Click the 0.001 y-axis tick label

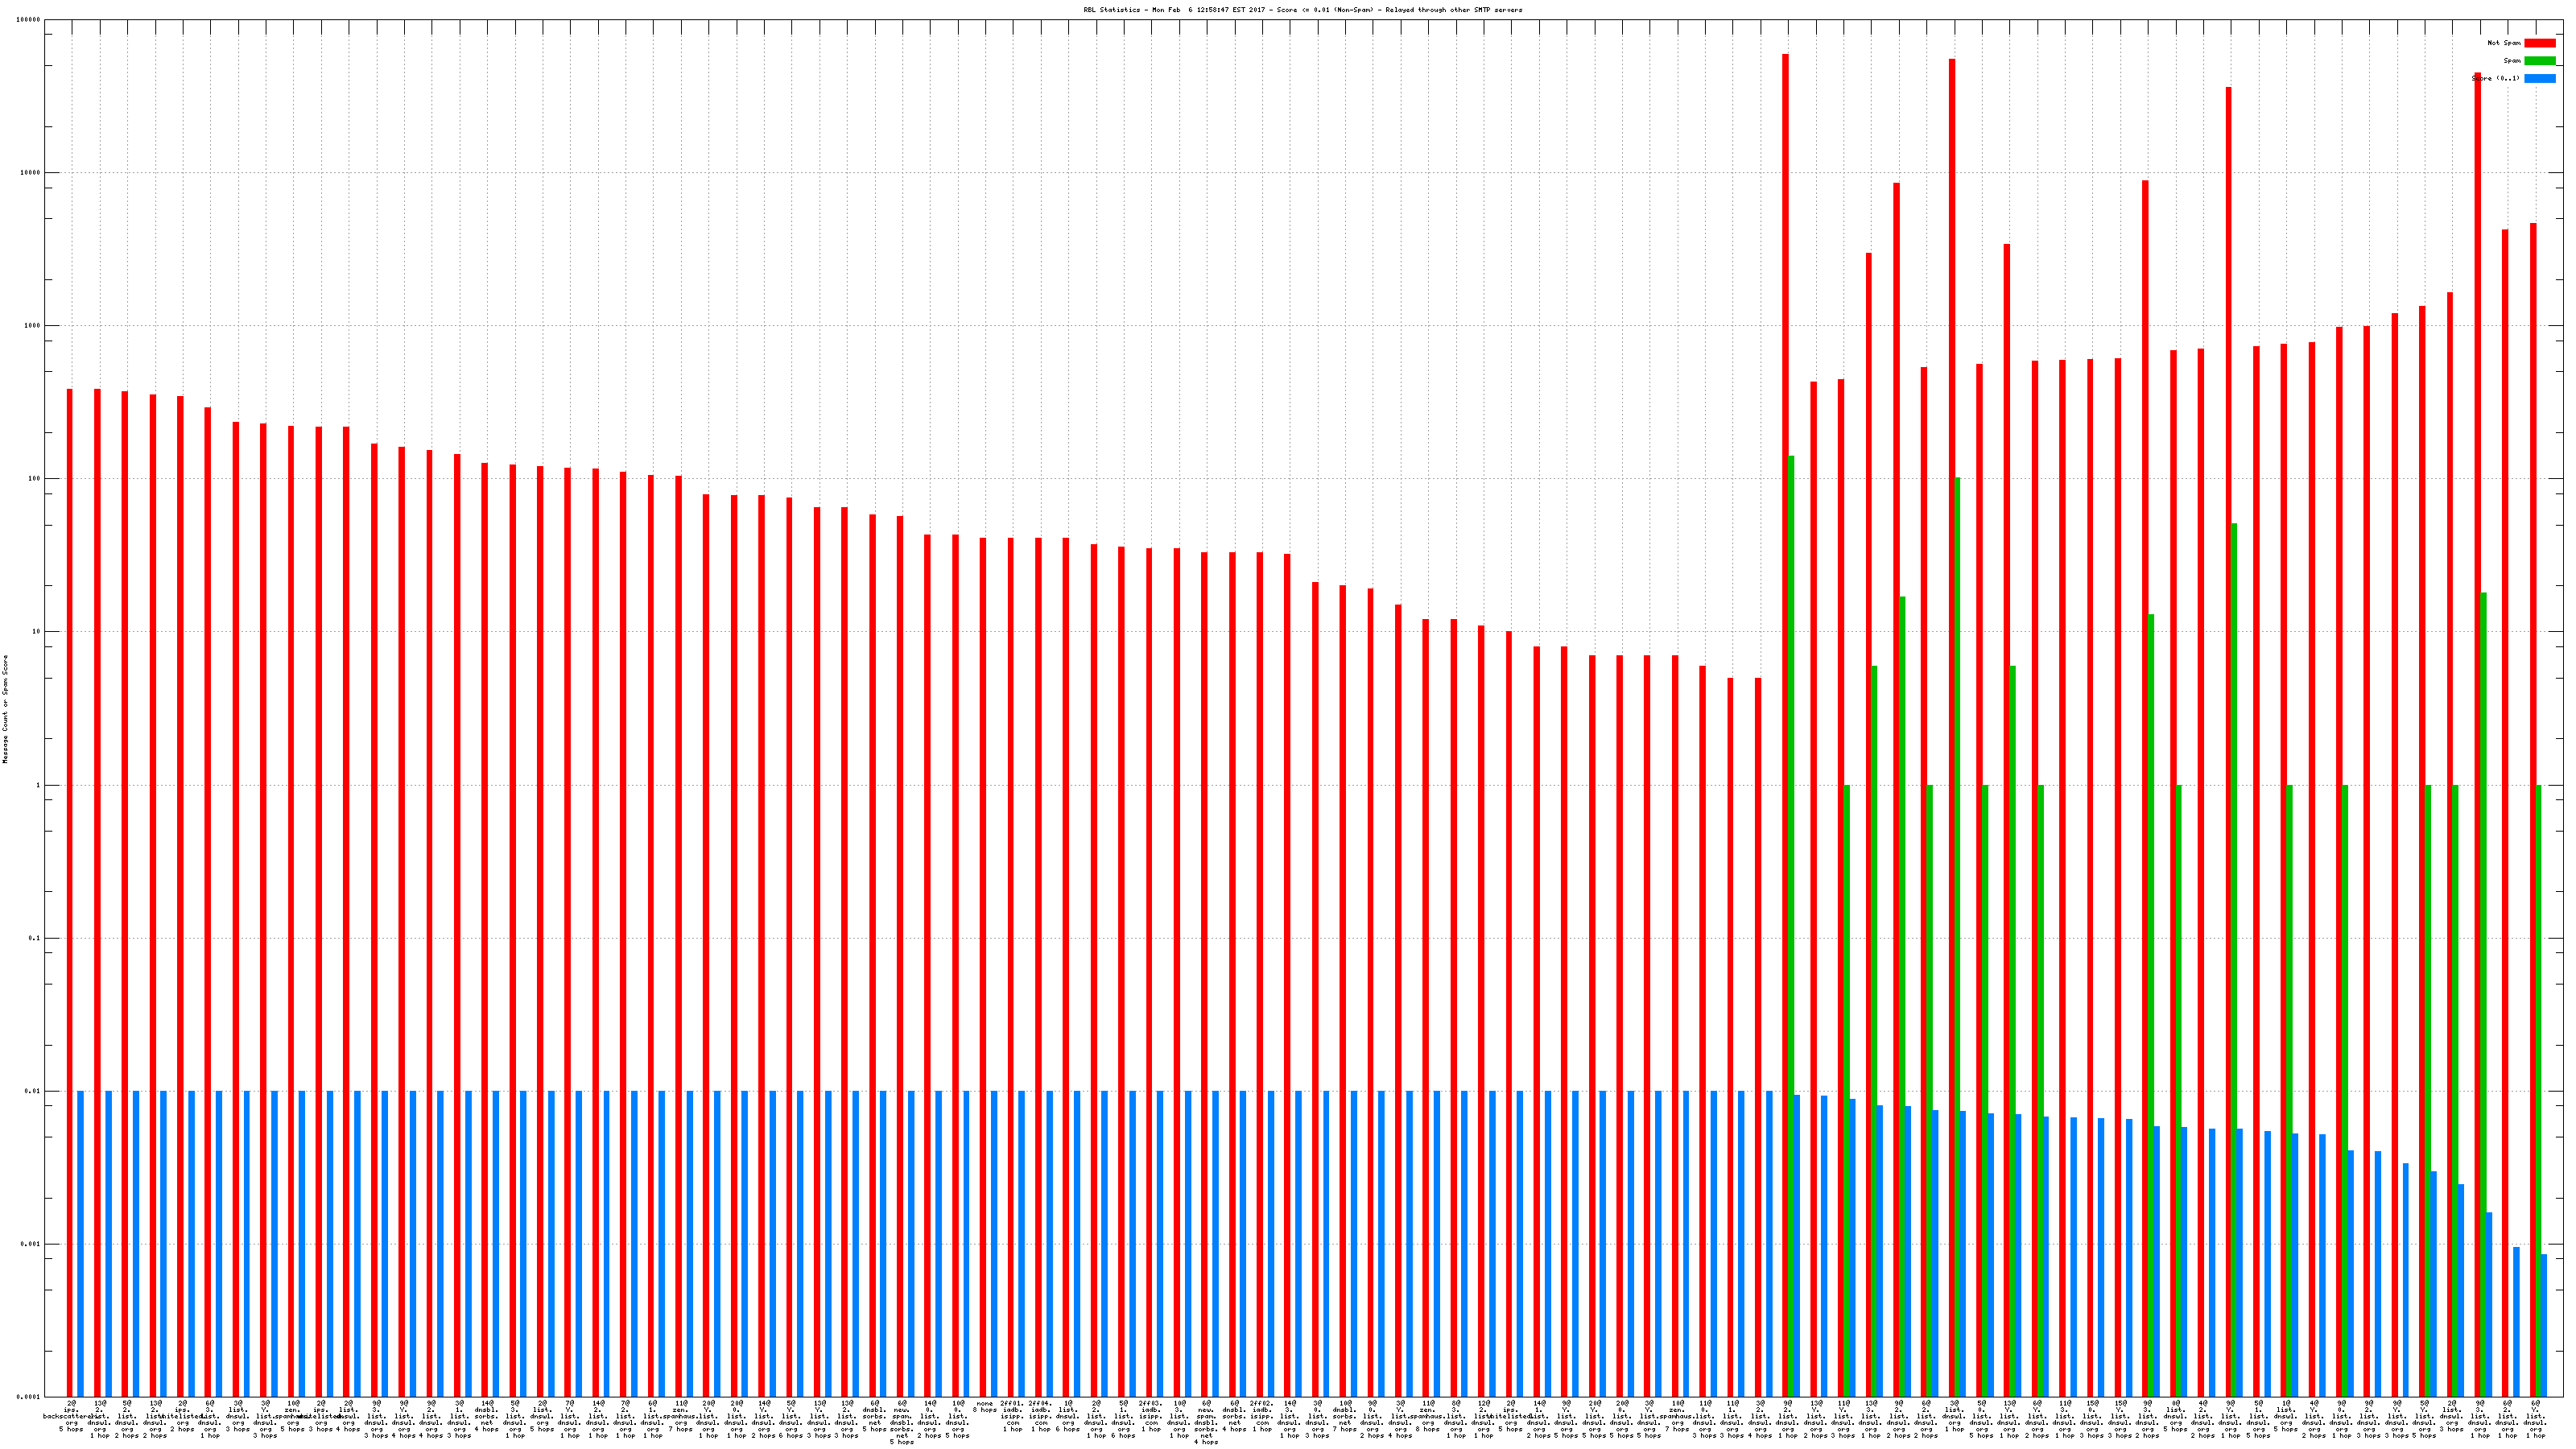tap(31, 1244)
